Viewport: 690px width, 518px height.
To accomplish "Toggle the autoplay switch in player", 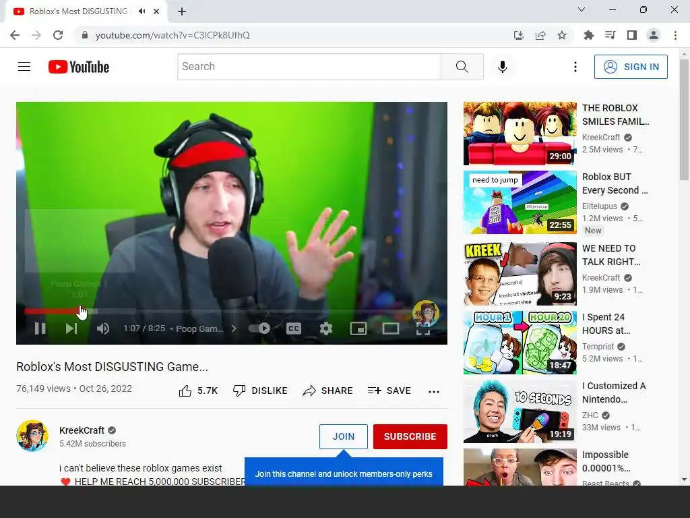I will [x=259, y=328].
